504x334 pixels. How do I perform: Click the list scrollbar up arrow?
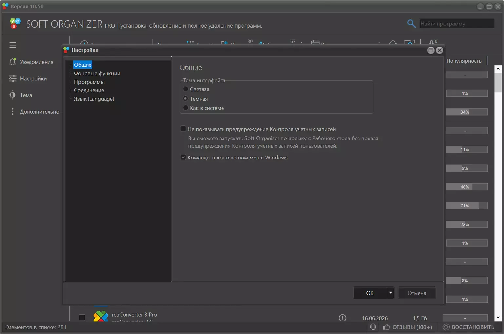point(498,69)
